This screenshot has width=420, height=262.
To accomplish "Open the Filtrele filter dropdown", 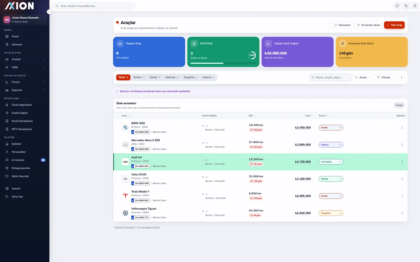I will coord(385,77).
